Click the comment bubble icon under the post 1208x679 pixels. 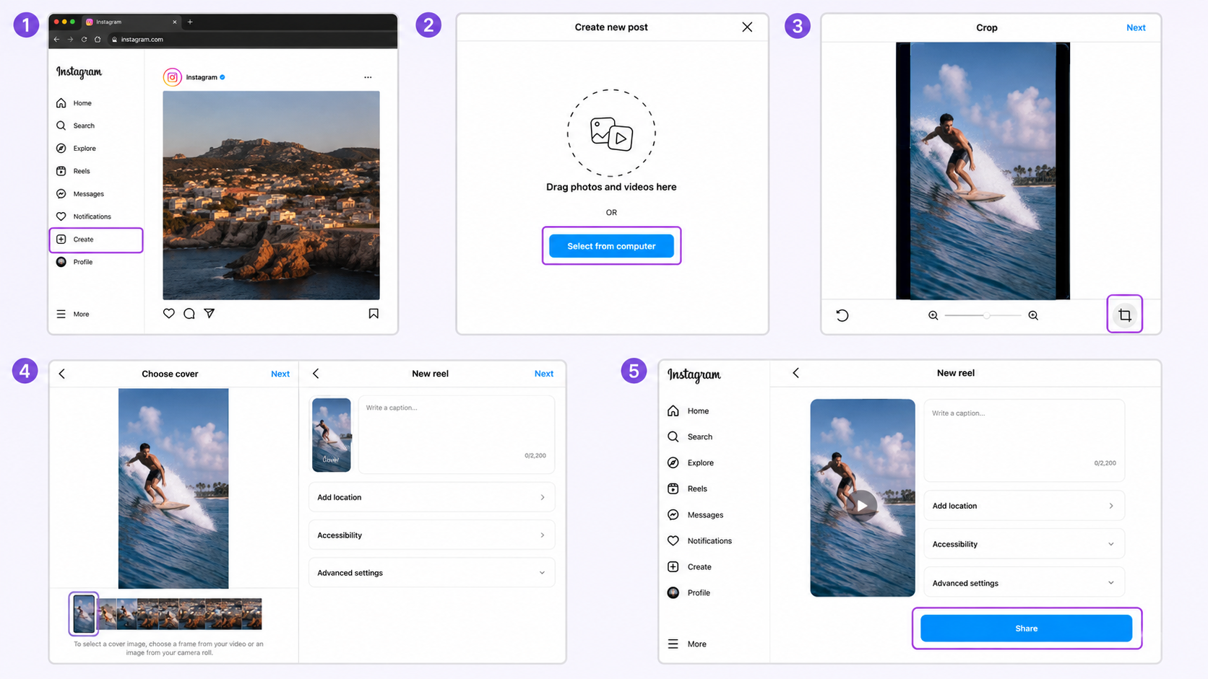pyautogui.click(x=189, y=313)
